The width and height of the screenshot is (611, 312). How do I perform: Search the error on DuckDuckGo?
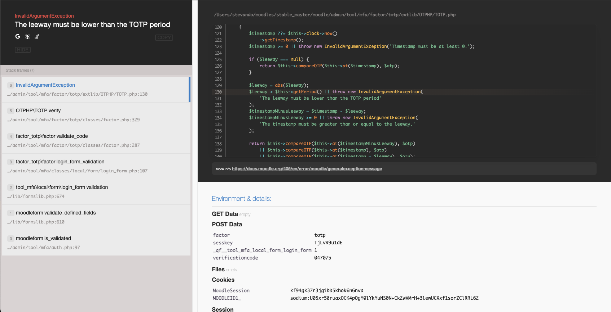click(x=27, y=36)
